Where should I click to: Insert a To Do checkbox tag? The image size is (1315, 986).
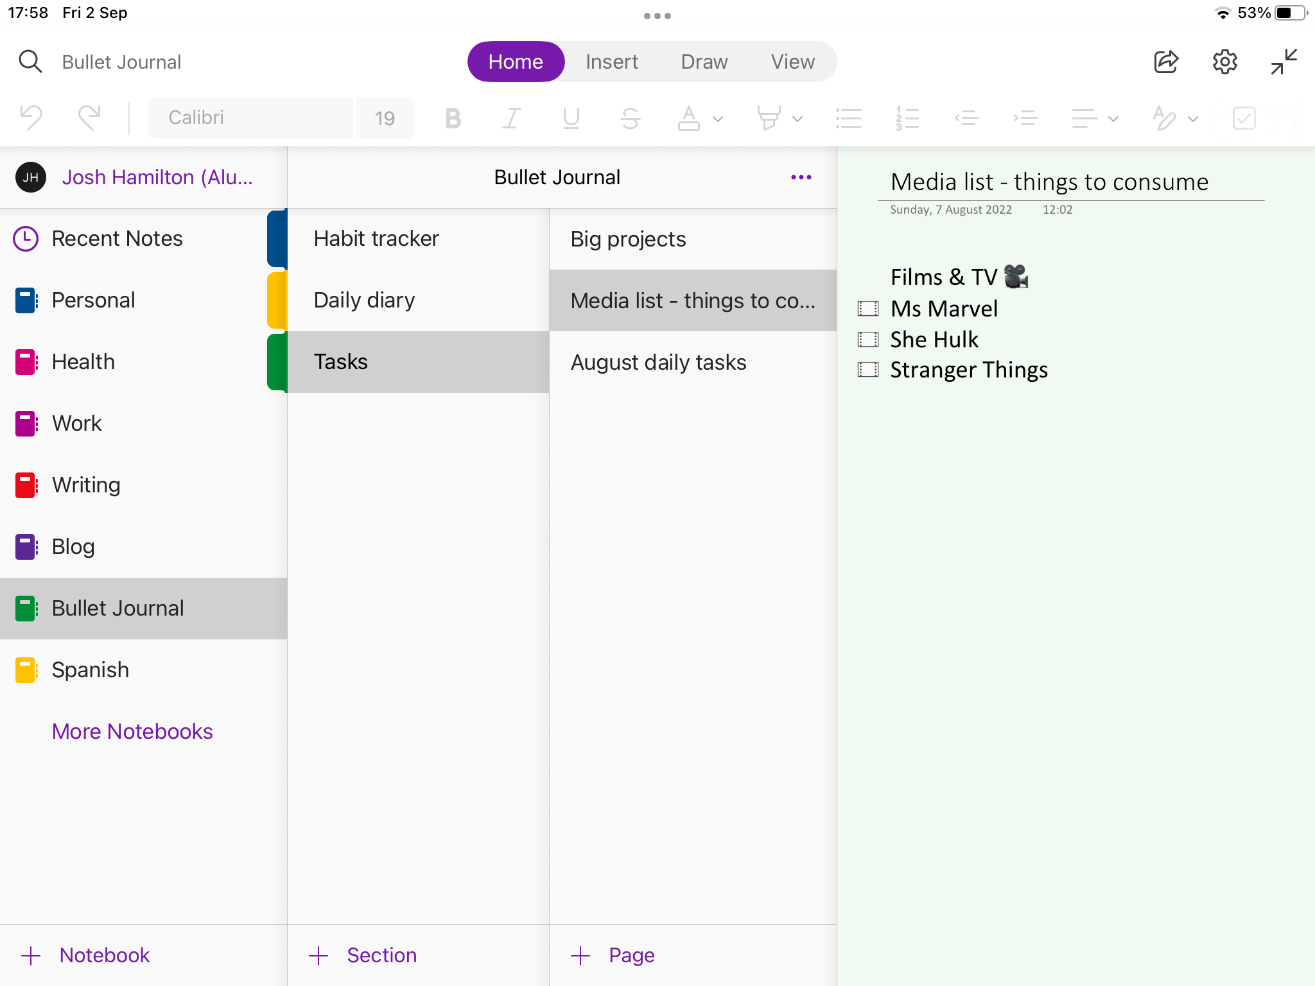pyautogui.click(x=1244, y=118)
